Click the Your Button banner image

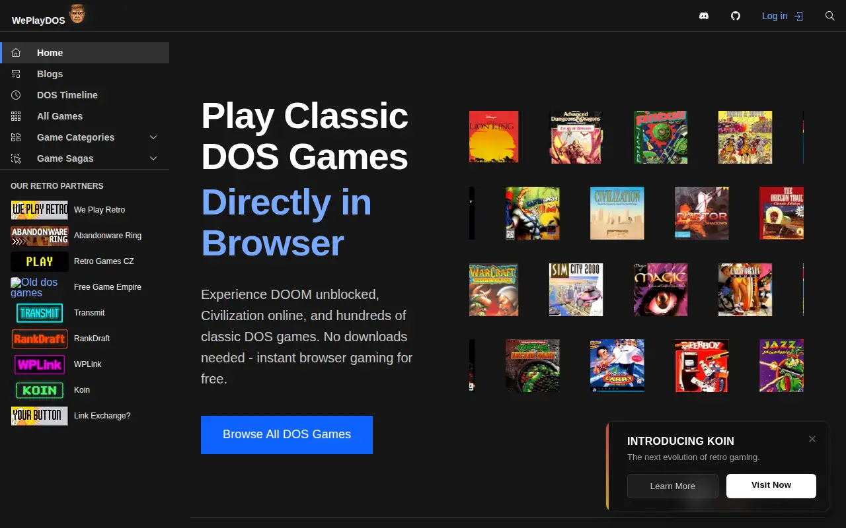[x=40, y=416]
